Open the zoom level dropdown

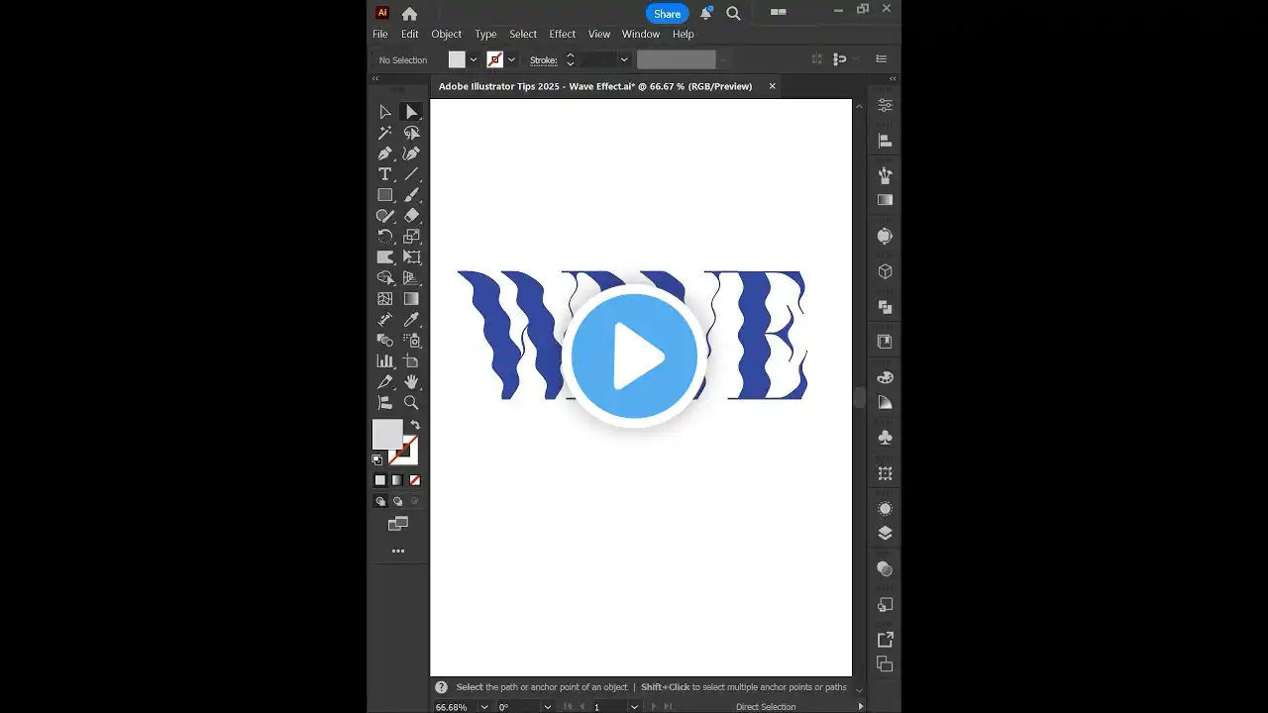click(x=484, y=707)
